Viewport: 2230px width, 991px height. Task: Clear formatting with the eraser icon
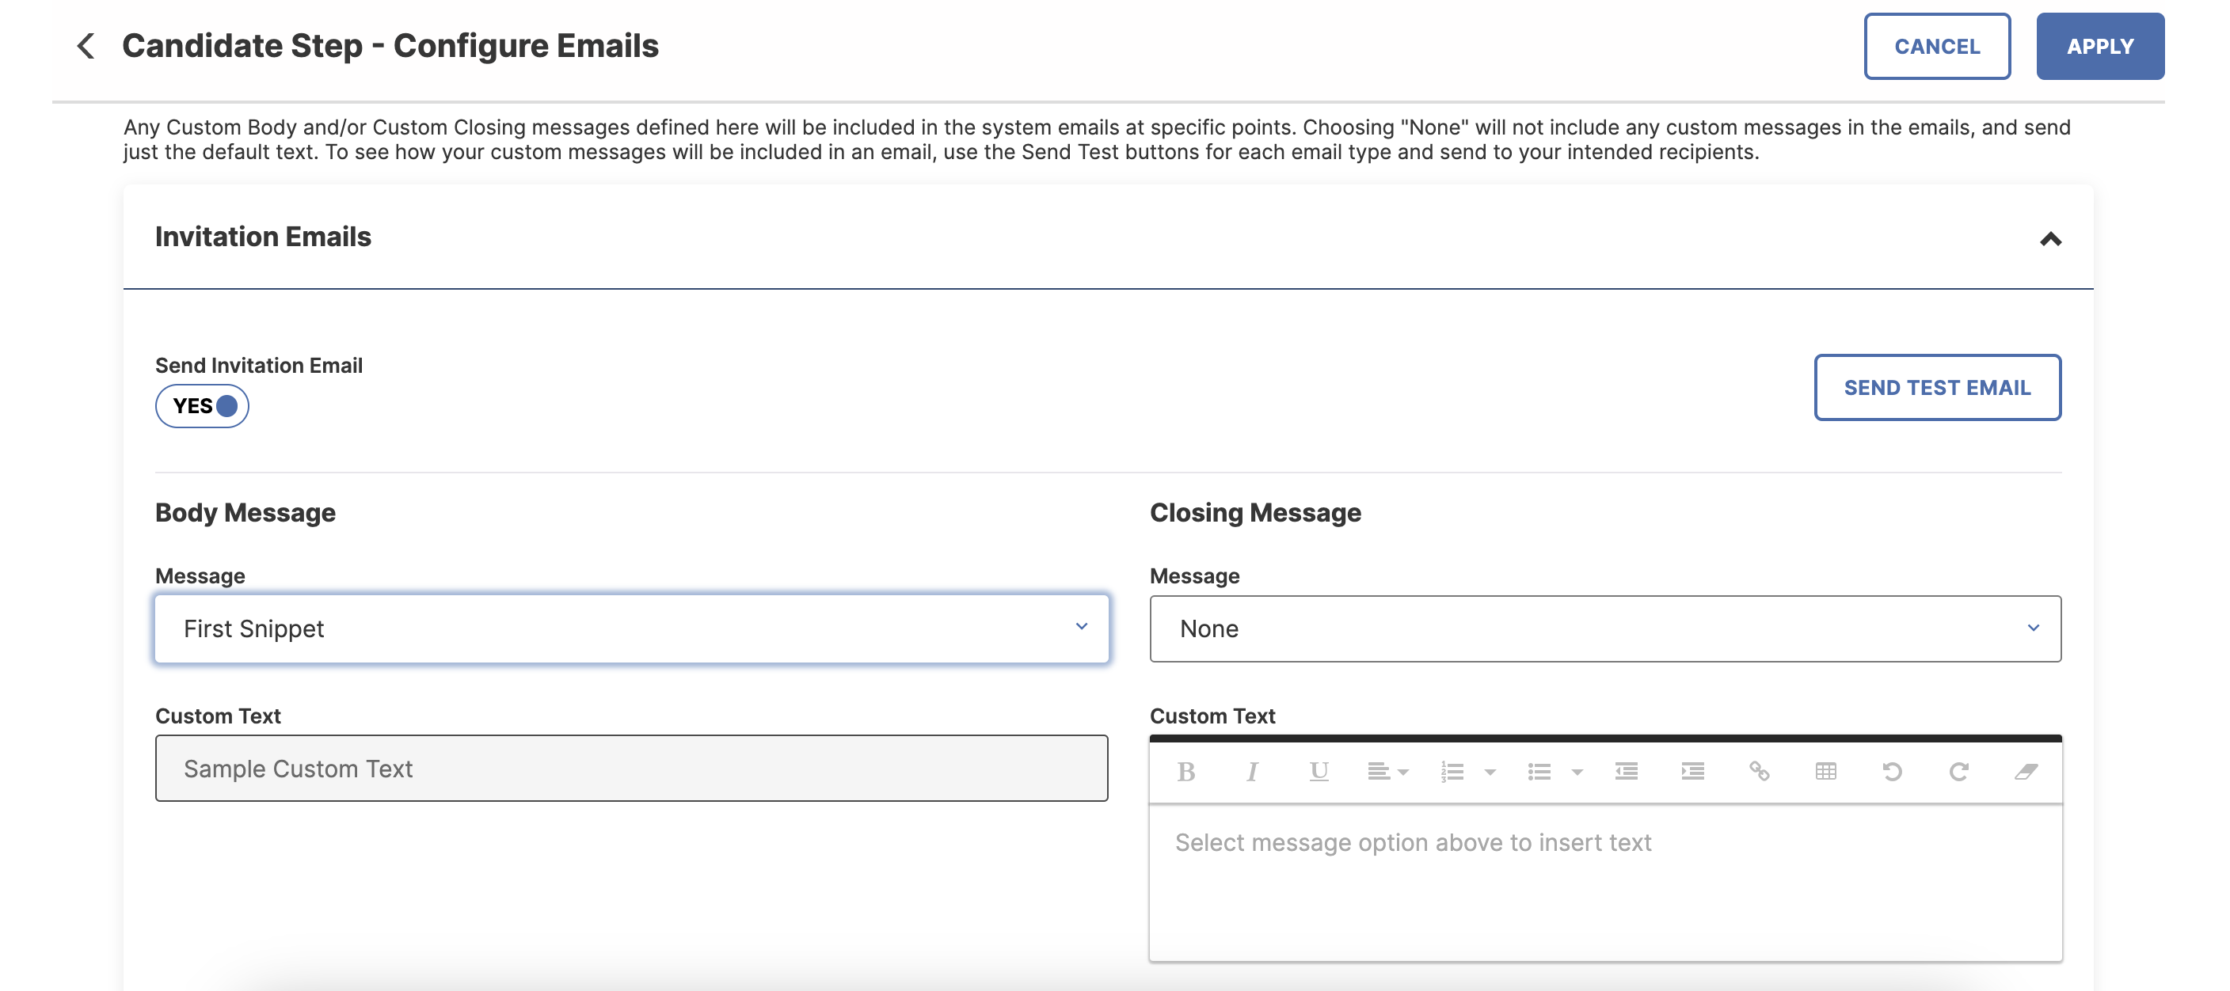[2026, 771]
